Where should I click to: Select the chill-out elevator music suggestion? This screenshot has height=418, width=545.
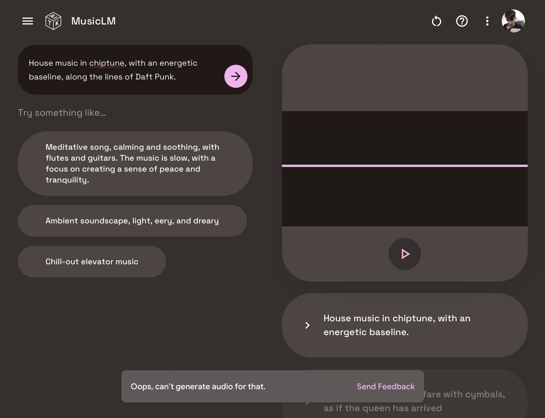click(92, 261)
